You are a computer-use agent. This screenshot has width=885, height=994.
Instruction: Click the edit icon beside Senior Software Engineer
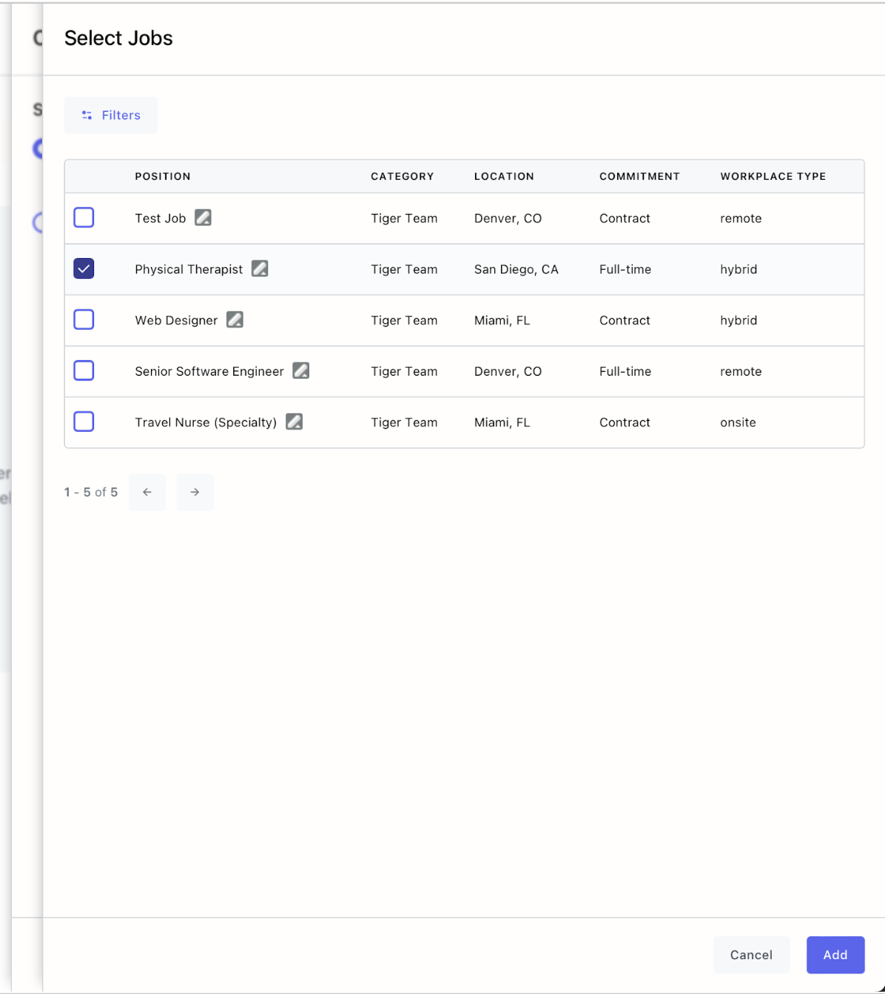click(300, 371)
